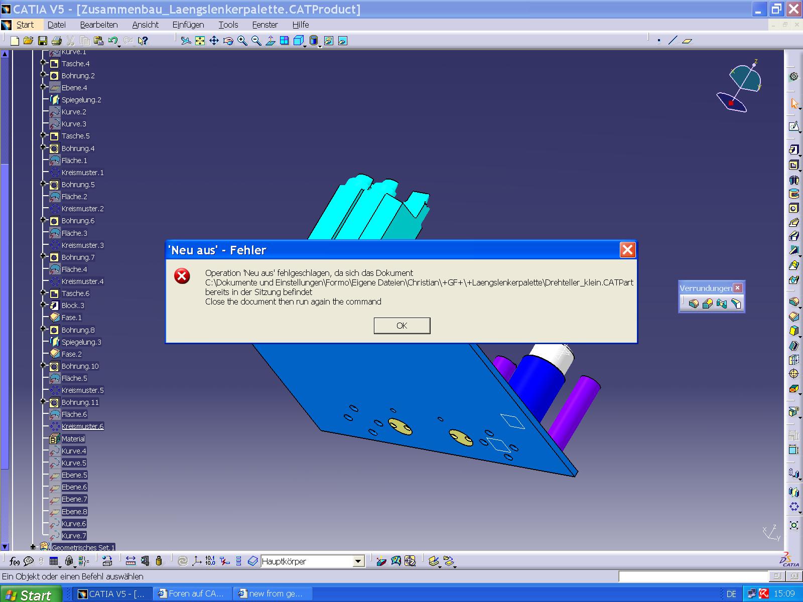Open the Fenster menu
803x602 pixels.
(265, 25)
